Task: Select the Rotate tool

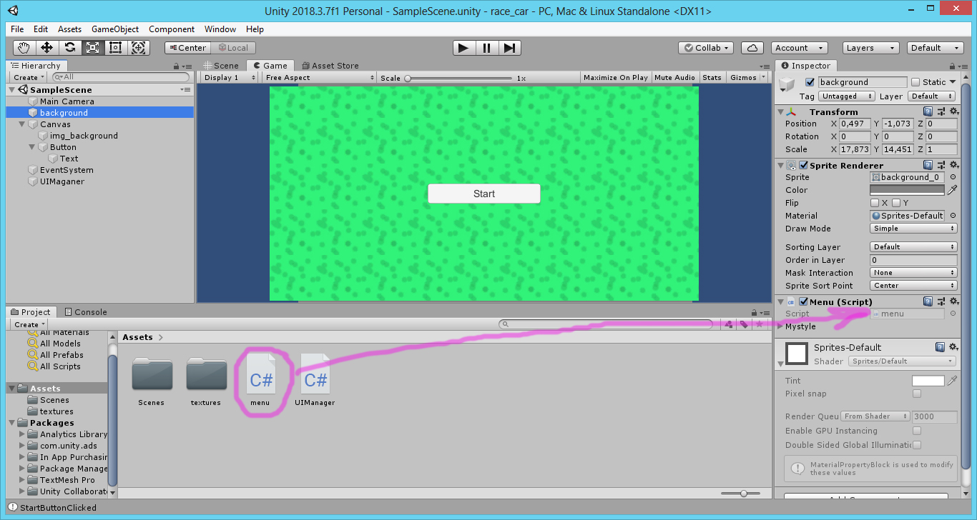Action: (x=70, y=48)
